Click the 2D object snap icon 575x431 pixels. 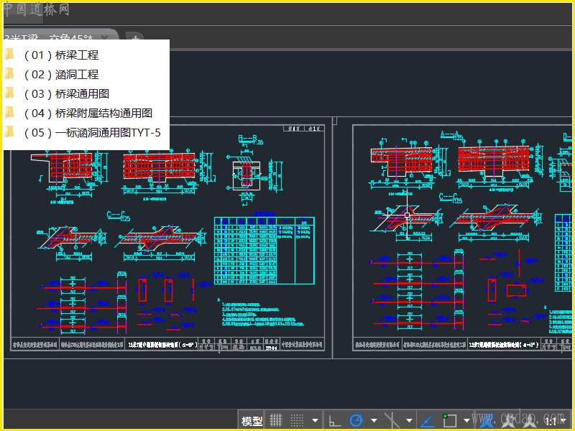click(x=450, y=421)
